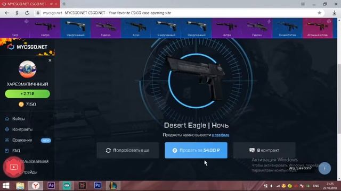This screenshot has width=341, height=191.
Task: Mute the MYCSGO.NET tab speaker icon
Action: [51, 4]
